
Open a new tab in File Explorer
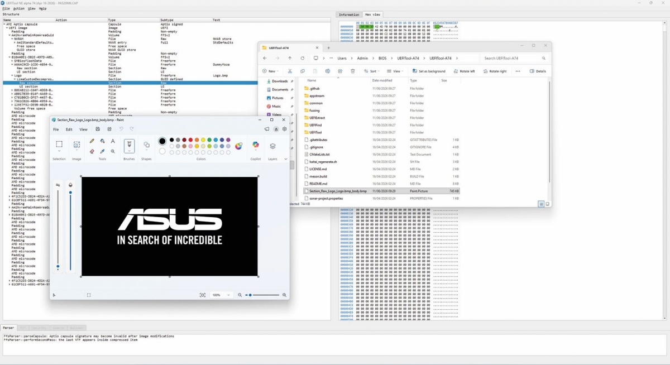click(329, 48)
